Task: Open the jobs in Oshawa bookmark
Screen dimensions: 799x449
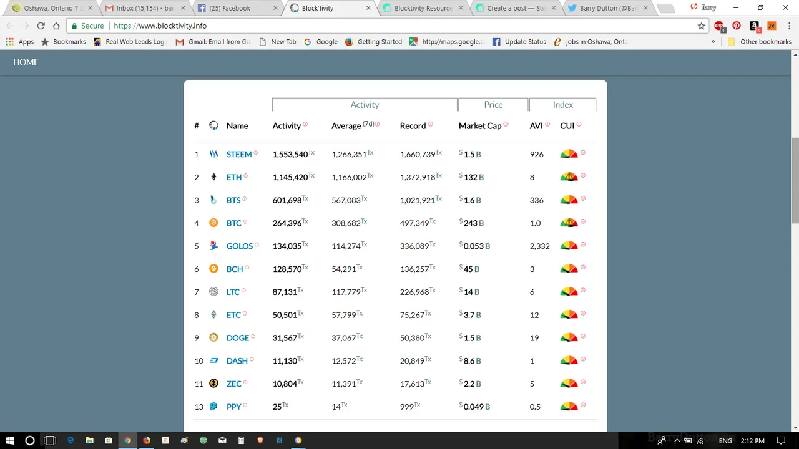Action: pos(591,41)
